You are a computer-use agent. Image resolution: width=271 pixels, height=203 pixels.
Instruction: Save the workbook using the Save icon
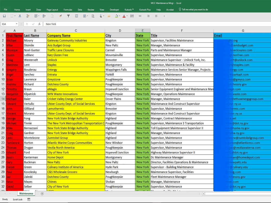click(x=4, y=16)
